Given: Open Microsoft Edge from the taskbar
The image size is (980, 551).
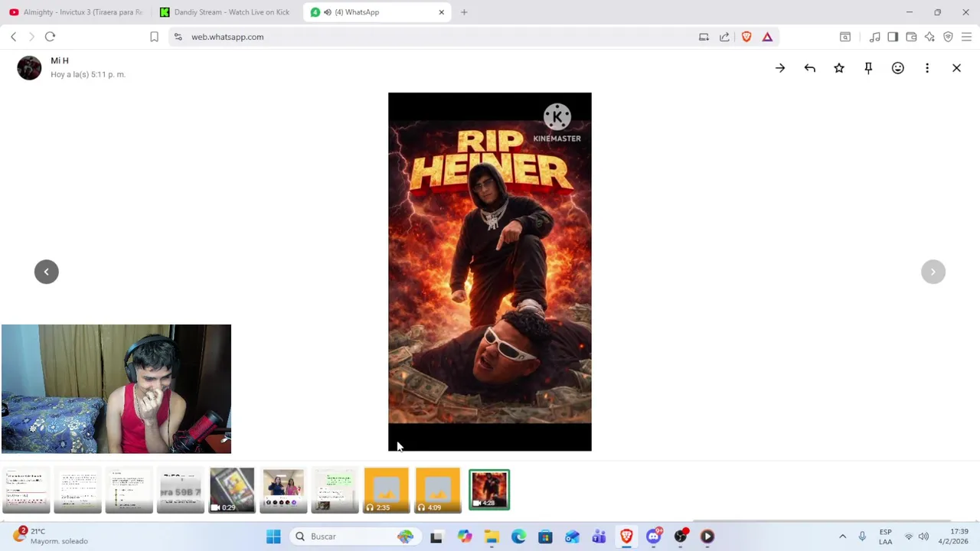Looking at the screenshot, I should click(518, 536).
